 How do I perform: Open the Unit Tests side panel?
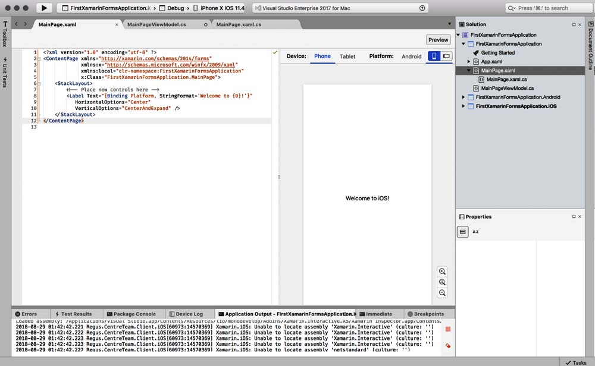pos(5,72)
